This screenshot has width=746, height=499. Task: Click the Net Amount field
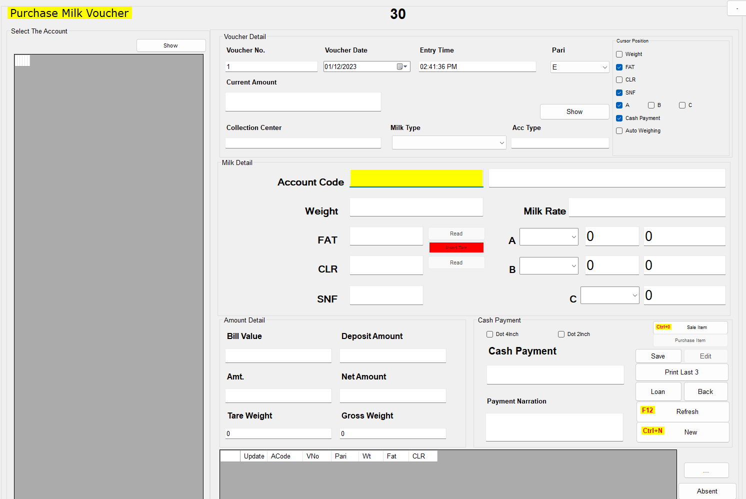(x=393, y=395)
